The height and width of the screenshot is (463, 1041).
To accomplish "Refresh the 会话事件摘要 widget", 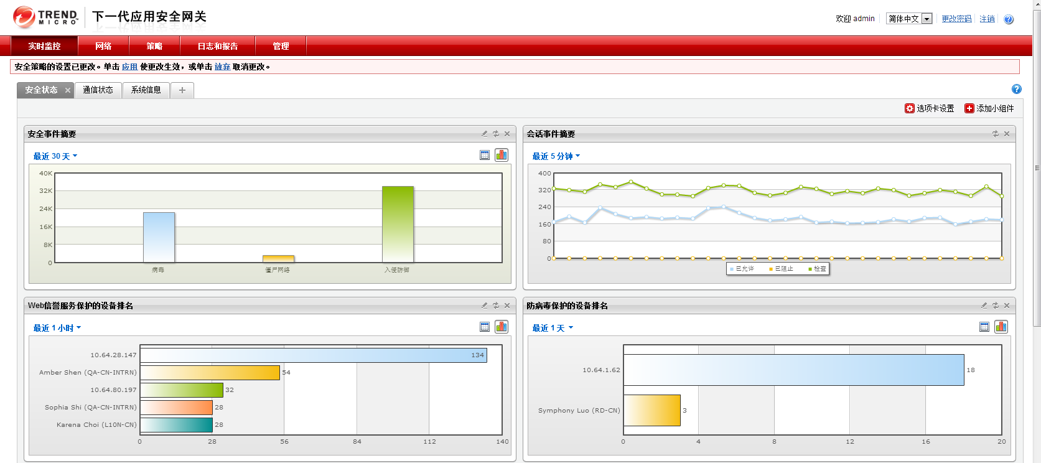I will (x=995, y=134).
